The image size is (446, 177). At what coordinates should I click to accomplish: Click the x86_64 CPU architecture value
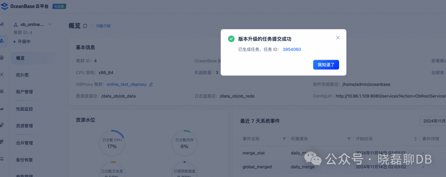pos(106,72)
